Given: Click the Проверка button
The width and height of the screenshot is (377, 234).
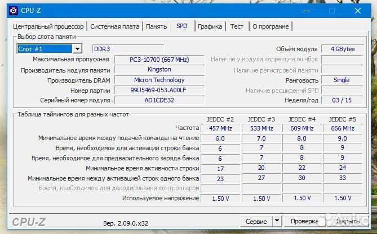Looking at the screenshot, I should [x=305, y=221].
